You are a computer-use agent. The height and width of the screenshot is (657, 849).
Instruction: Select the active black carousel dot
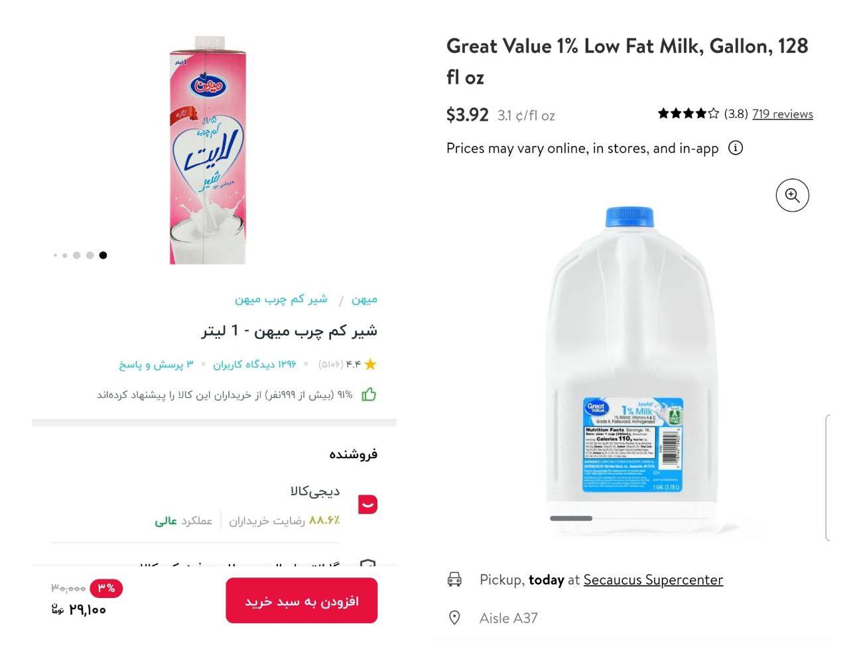pyautogui.click(x=103, y=255)
